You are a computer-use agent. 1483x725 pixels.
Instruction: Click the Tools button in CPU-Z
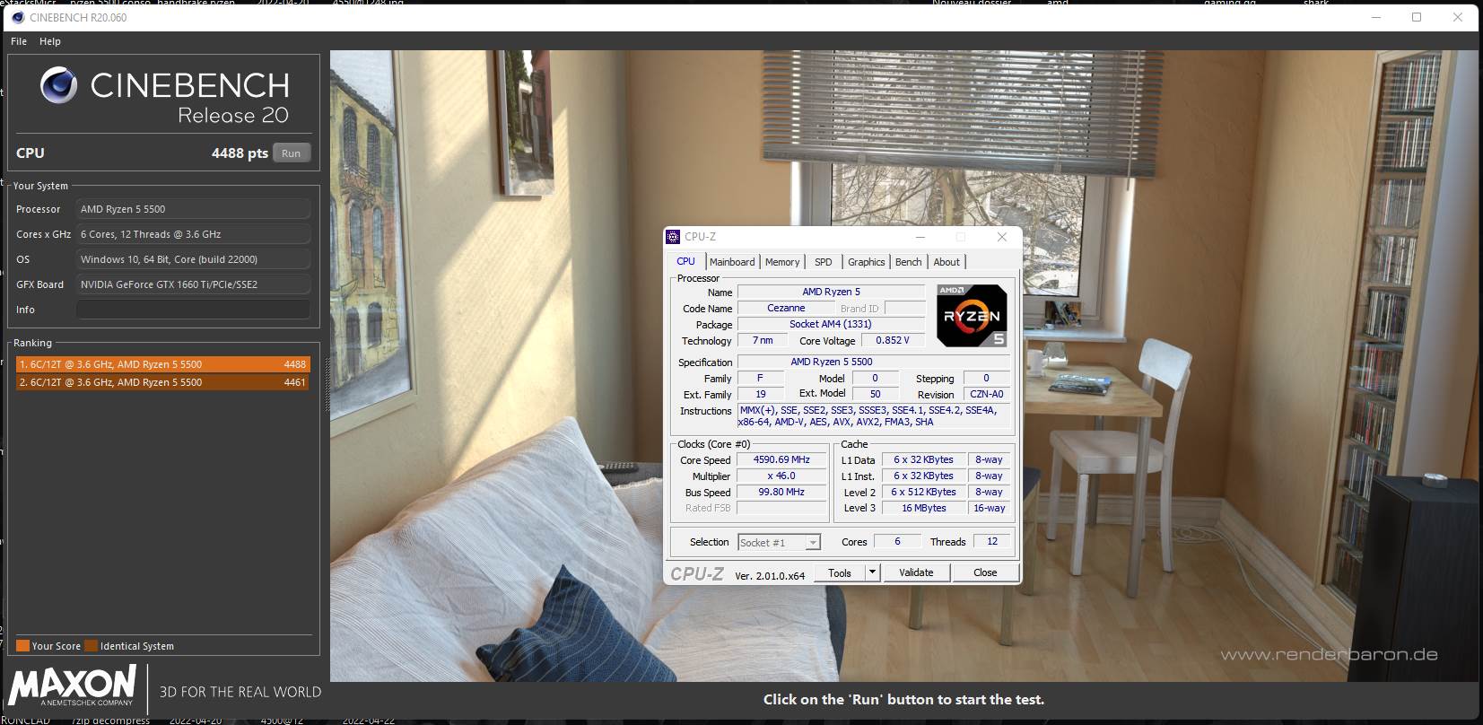[840, 572]
